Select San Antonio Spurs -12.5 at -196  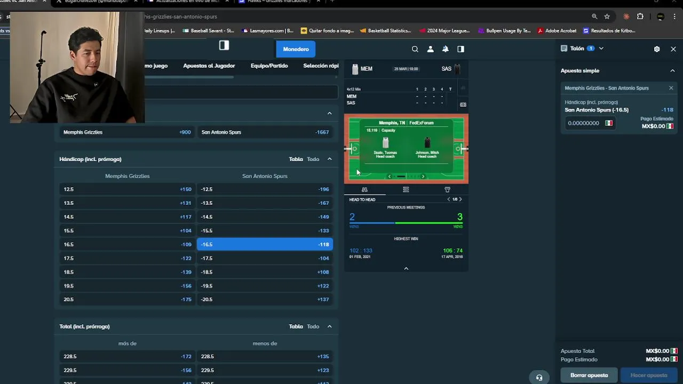(x=265, y=189)
